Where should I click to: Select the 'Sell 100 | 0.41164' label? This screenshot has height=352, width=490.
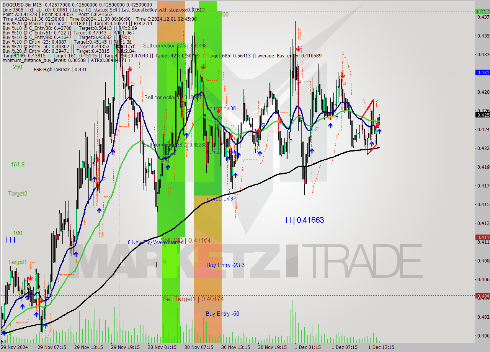(x=186, y=240)
